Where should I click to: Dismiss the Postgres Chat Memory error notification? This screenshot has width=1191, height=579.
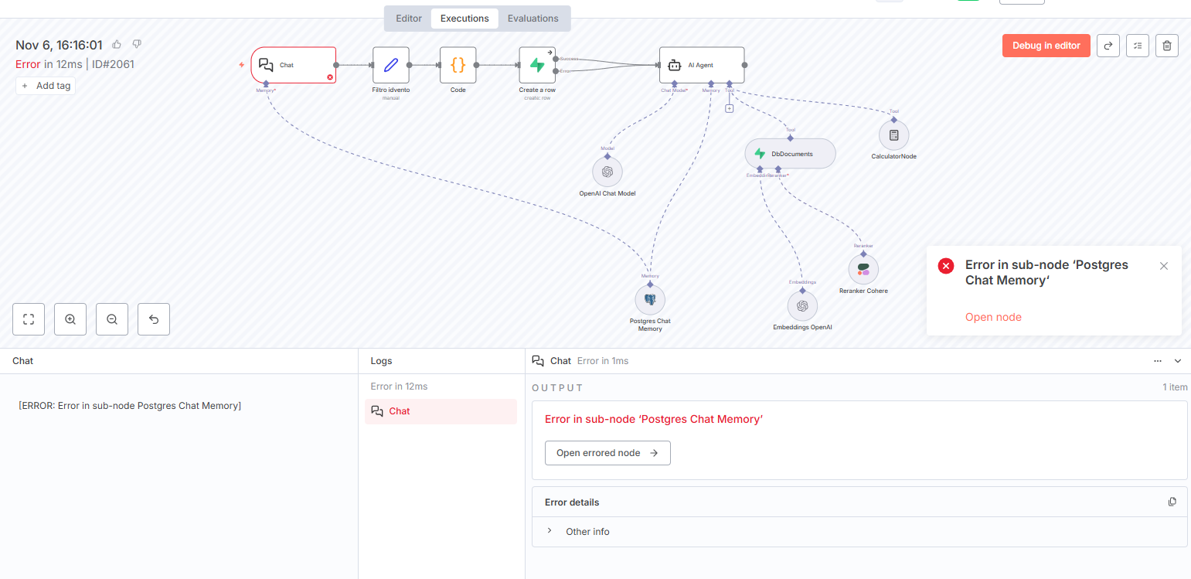pos(1164,266)
